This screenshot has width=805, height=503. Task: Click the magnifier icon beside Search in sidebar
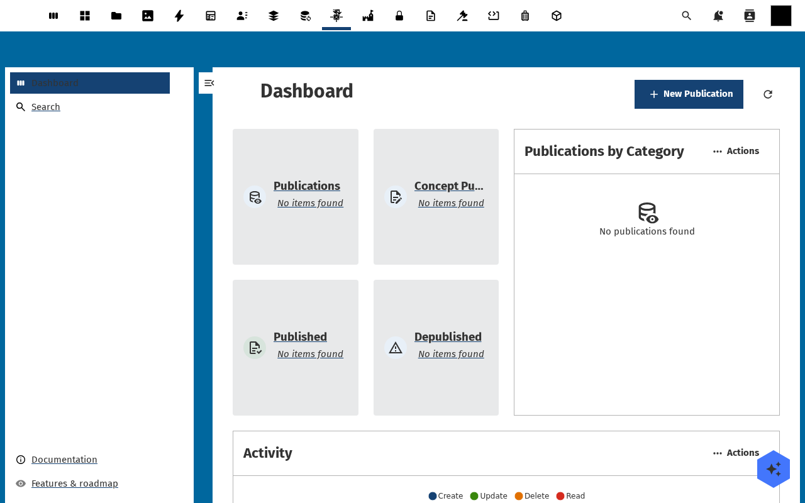pyautogui.click(x=21, y=107)
